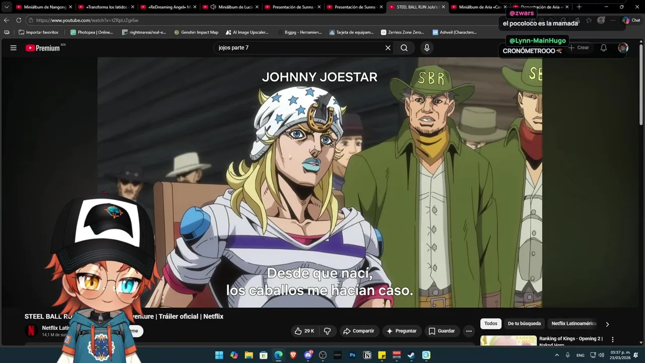The height and width of the screenshot is (363, 645).
Task: Close the "STEEL BALL RUN JoJo's" tab
Action: pos(442,7)
